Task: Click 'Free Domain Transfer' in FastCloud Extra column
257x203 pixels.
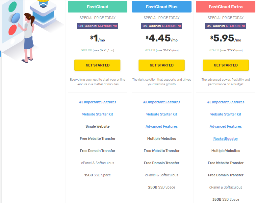Action: pyautogui.click(x=226, y=175)
